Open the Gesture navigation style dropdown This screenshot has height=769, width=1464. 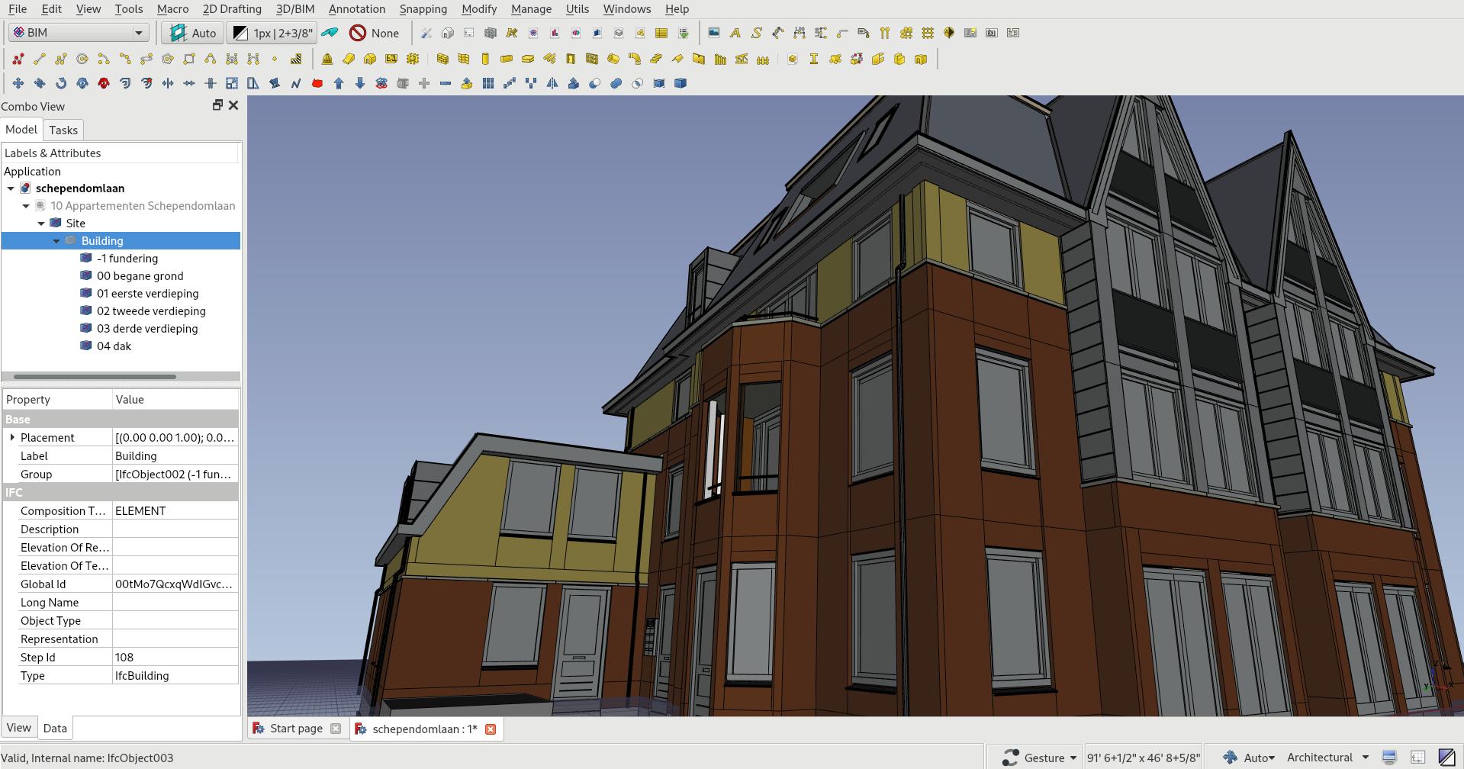tap(1039, 757)
